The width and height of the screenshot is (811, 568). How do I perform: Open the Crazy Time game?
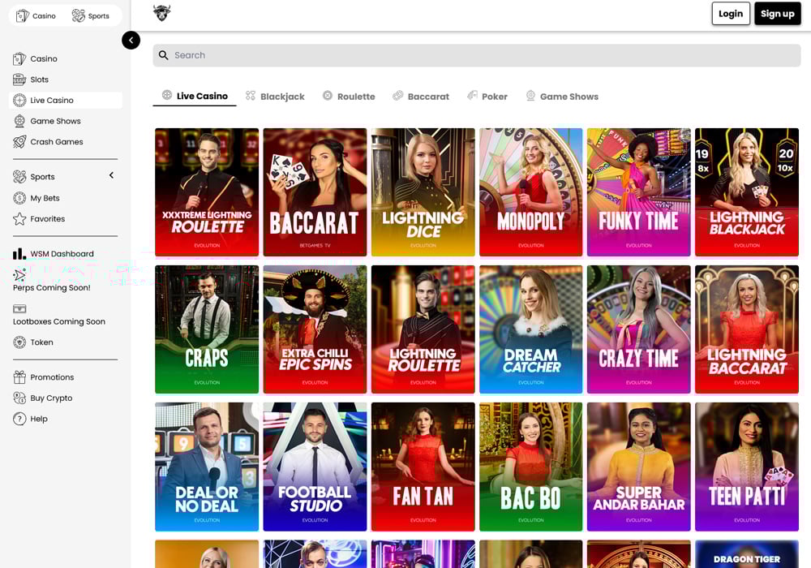tap(639, 329)
